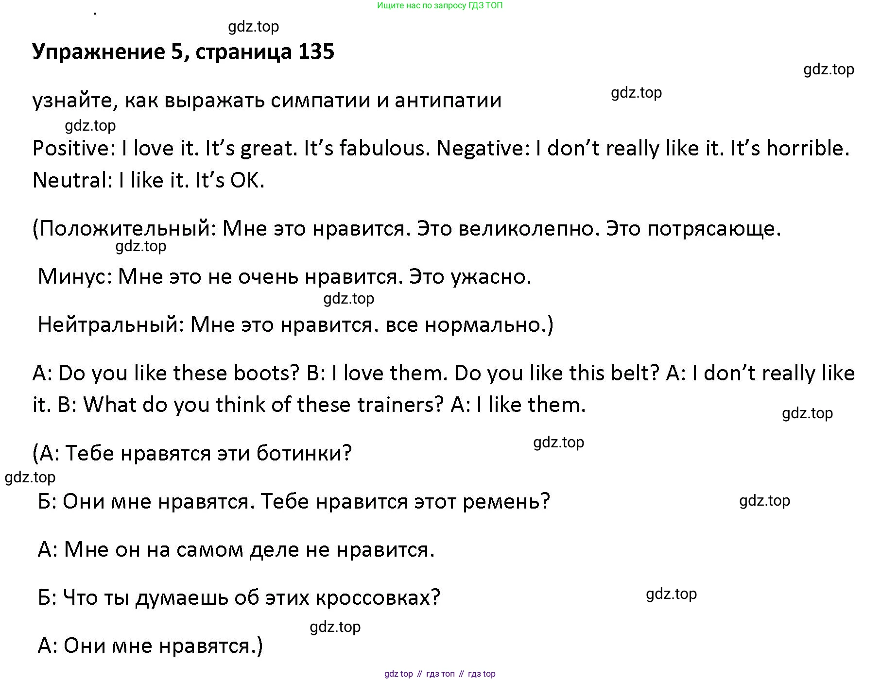Click the line "узнайте, как выражать симпатии и антипатии"
Image resolution: width=881 pixels, height=681 pixels.
267,101
